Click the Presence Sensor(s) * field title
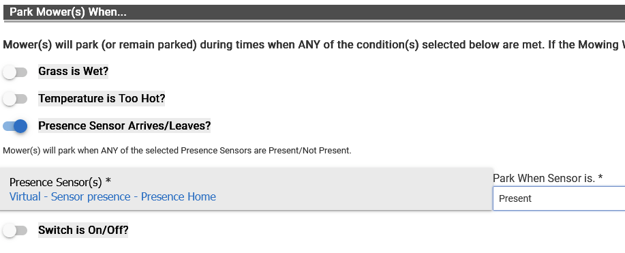The width and height of the screenshot is (625, 253). coord(60,182)
